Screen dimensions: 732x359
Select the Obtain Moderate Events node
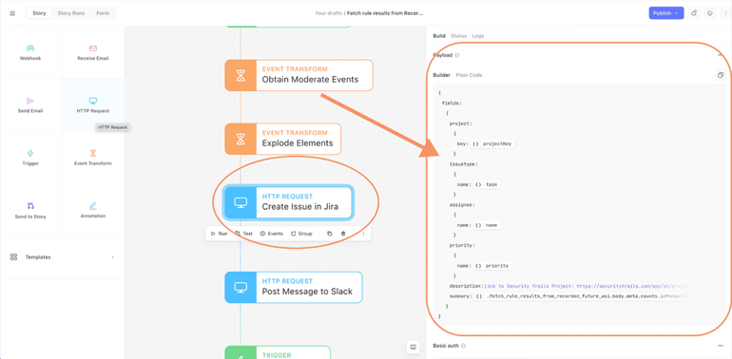299,75
